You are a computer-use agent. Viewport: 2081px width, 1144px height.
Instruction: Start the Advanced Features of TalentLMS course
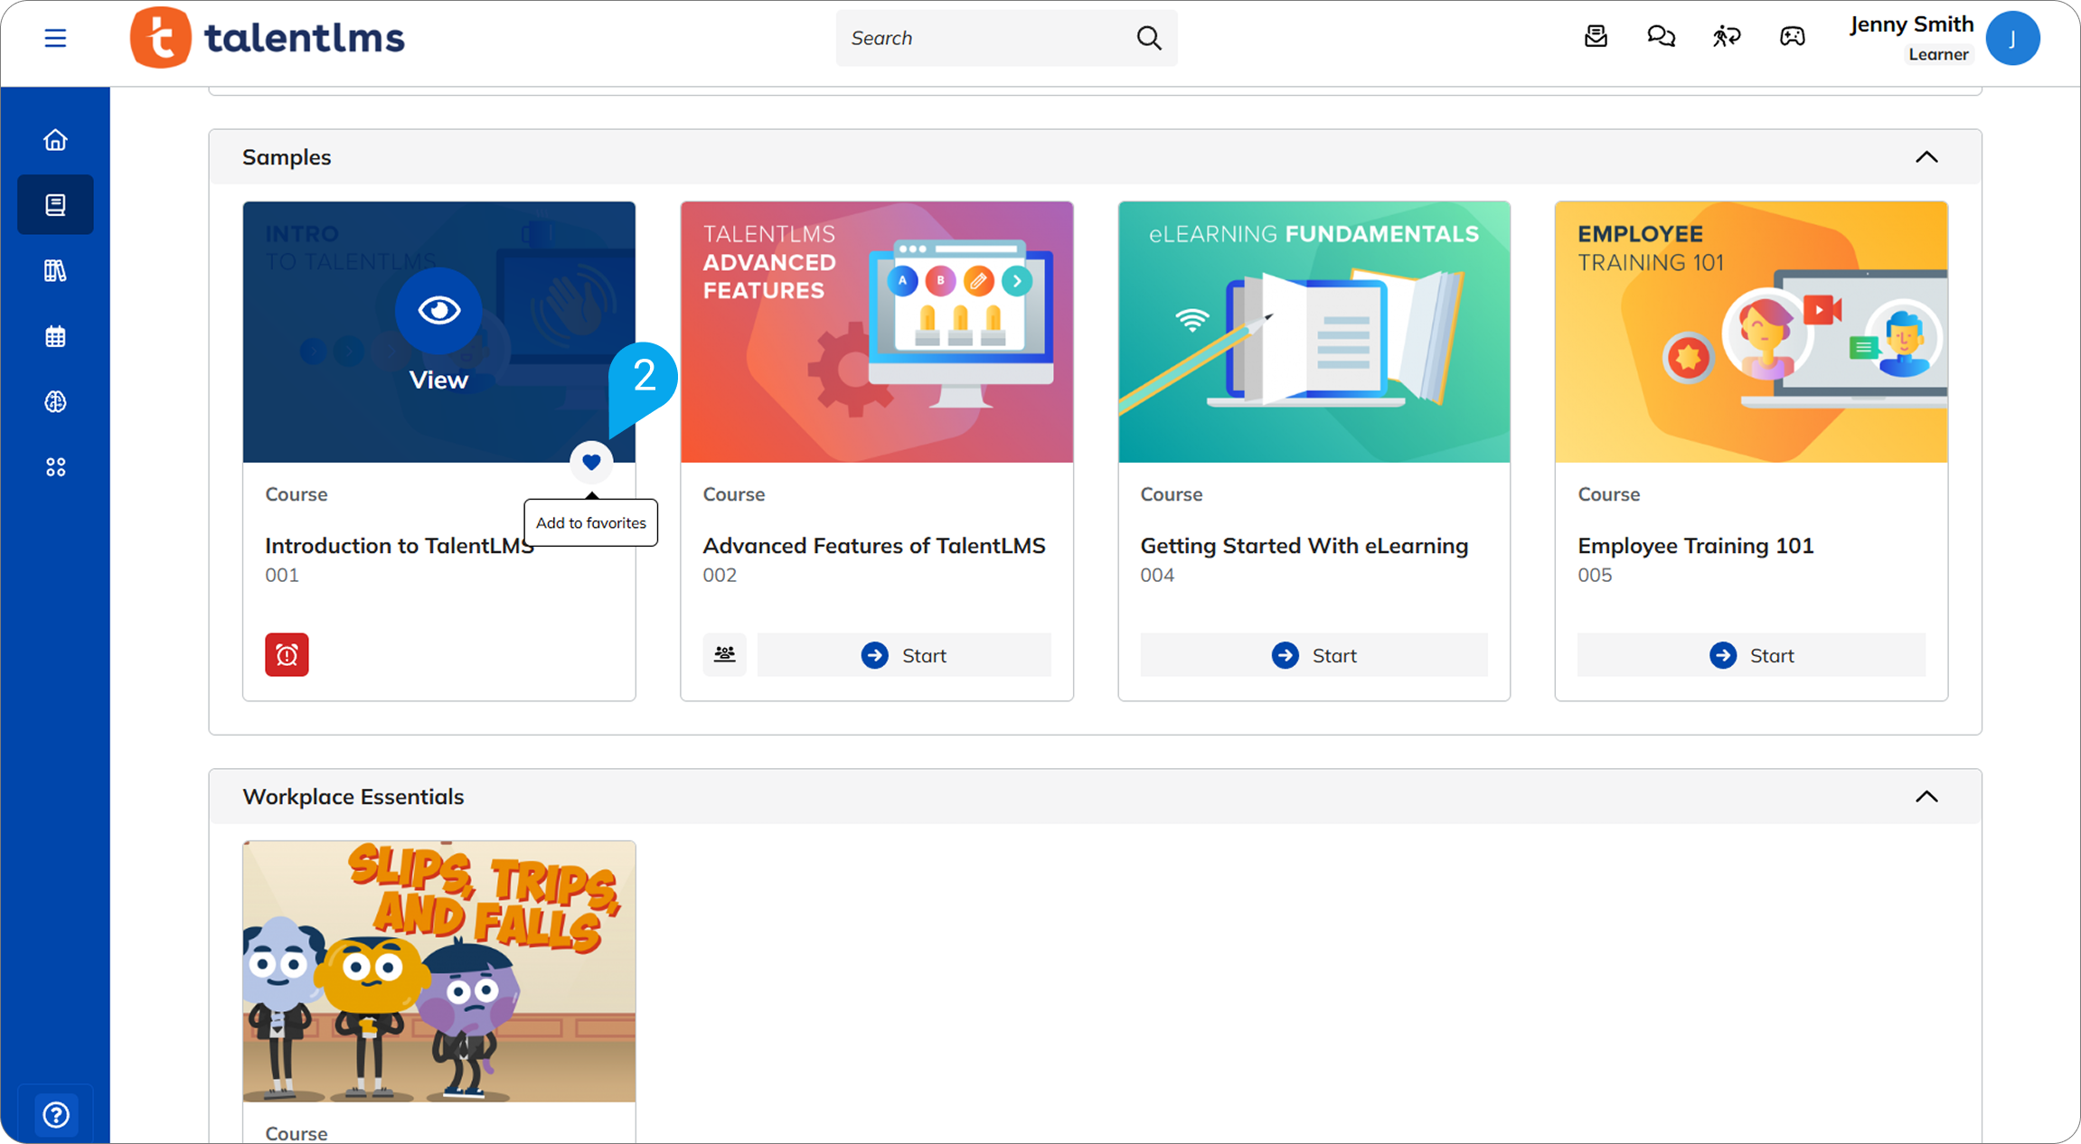[903, 655]
